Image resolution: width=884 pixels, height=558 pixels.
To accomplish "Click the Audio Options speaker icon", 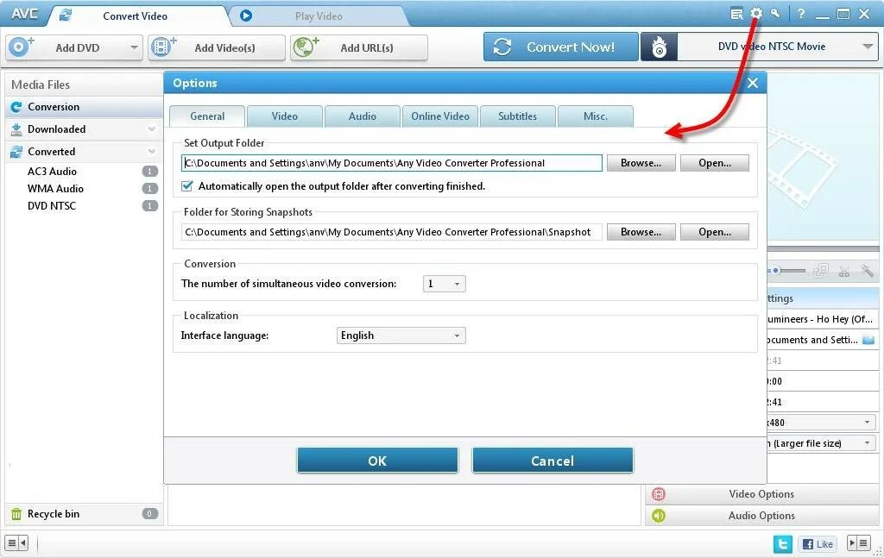I will tap(659, 515).
